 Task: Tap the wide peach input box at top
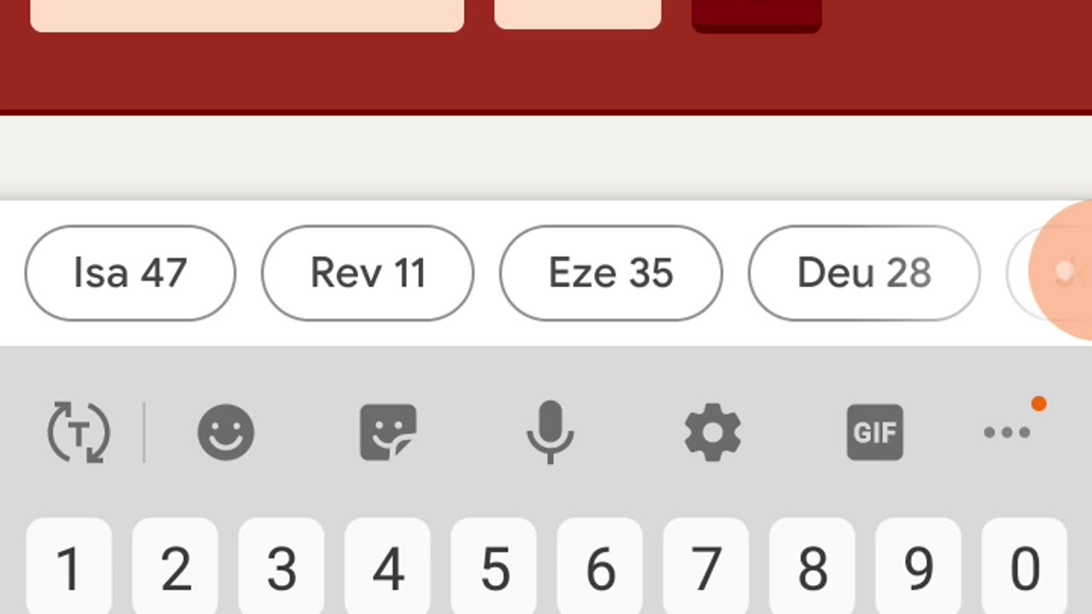[247, 14]
